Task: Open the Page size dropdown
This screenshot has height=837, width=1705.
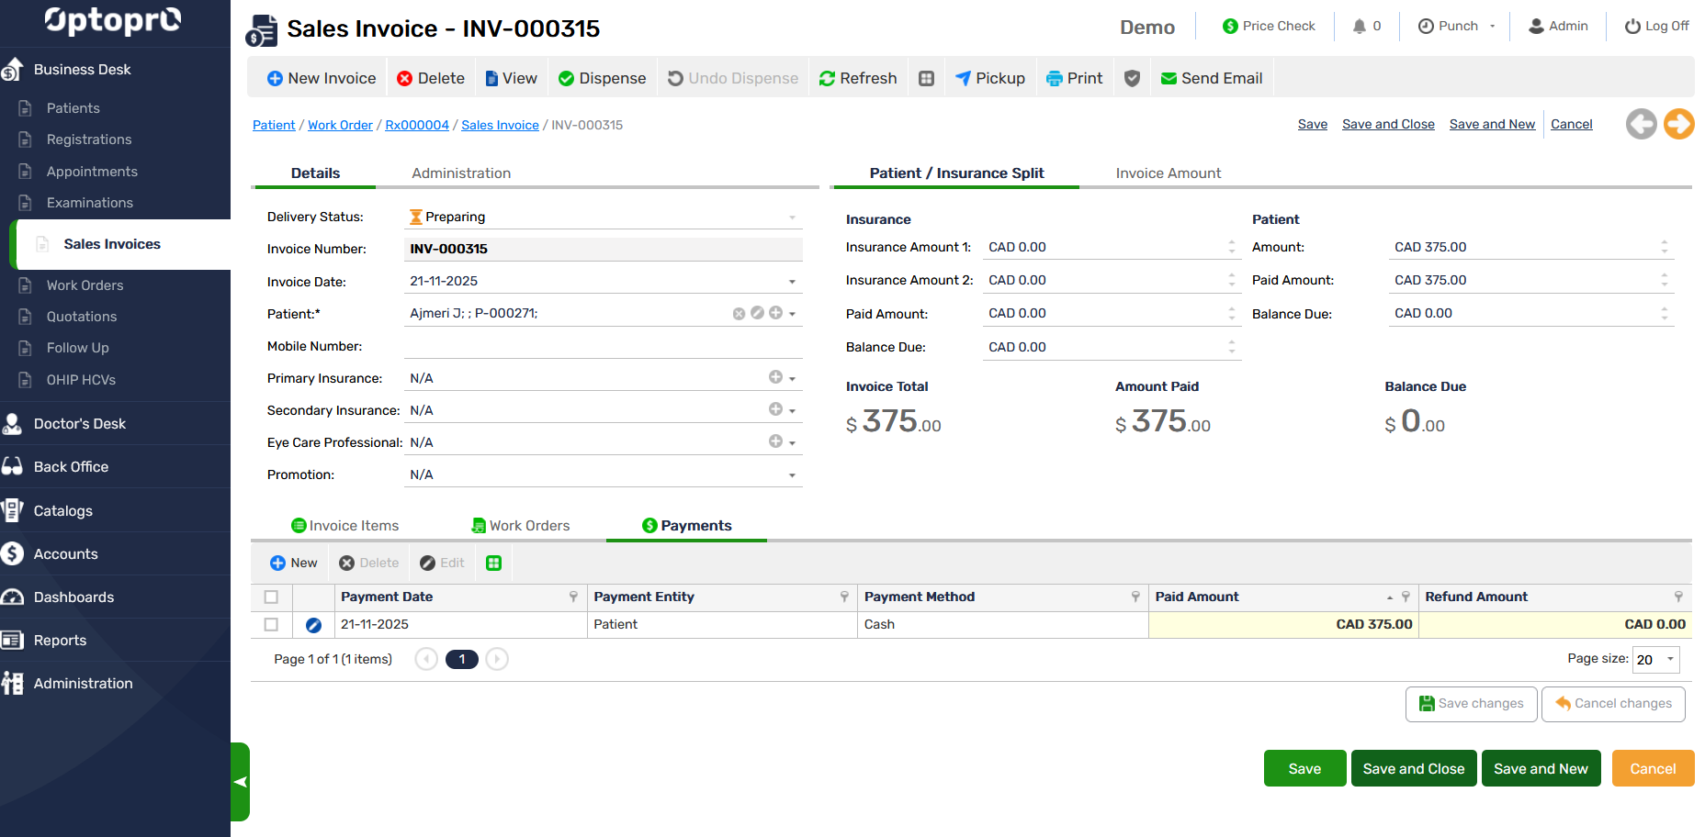Action: (1669, 659)
